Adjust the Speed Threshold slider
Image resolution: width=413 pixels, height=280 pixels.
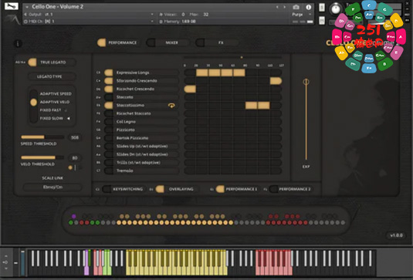pos(42,137)
